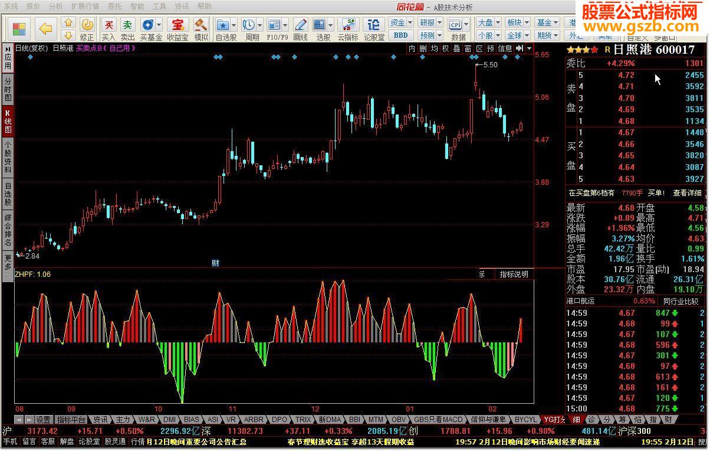The height and width of the screenshot is (451, 710).
Task: Open the 全球 dropdown
Action: (518, 35)
